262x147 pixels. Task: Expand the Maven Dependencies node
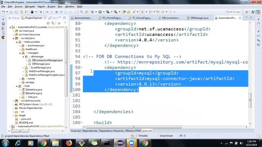(14, 108)
